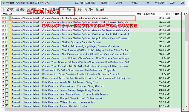Expand the David Shifrin, Emerson String folder

(3, 22)
